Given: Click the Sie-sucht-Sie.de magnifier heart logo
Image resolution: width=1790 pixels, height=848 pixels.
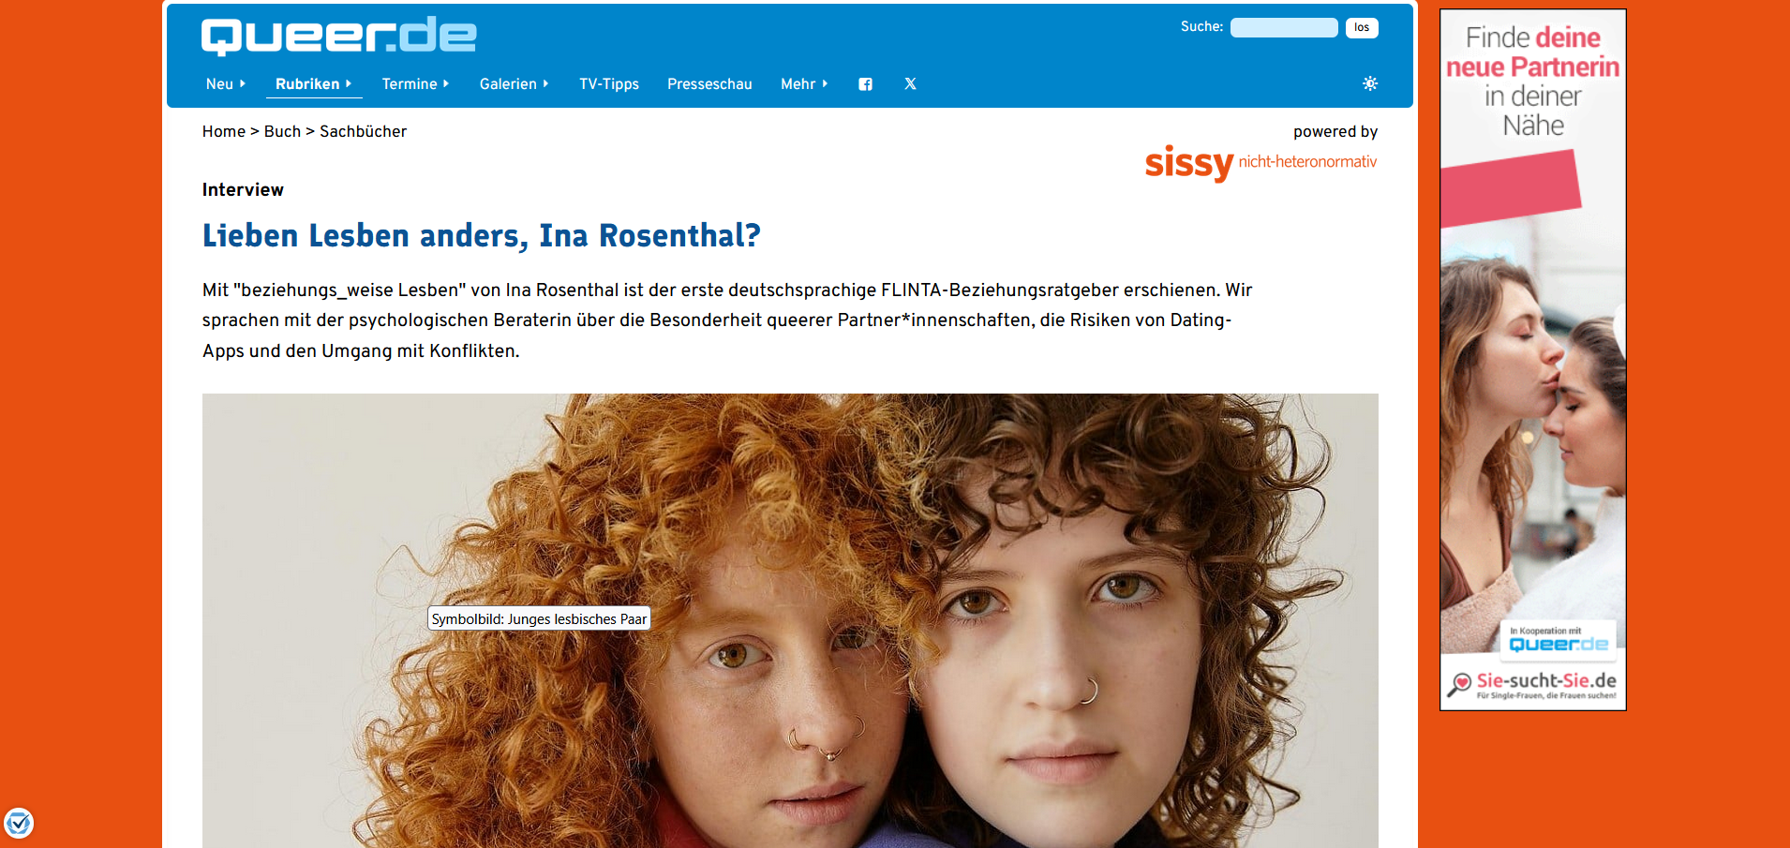Looking at the screenshot, I should coord(1460,685).
